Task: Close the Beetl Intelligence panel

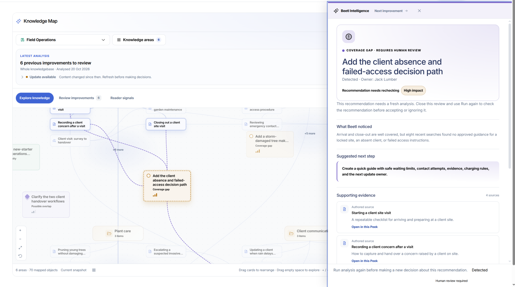Action: 419,11
